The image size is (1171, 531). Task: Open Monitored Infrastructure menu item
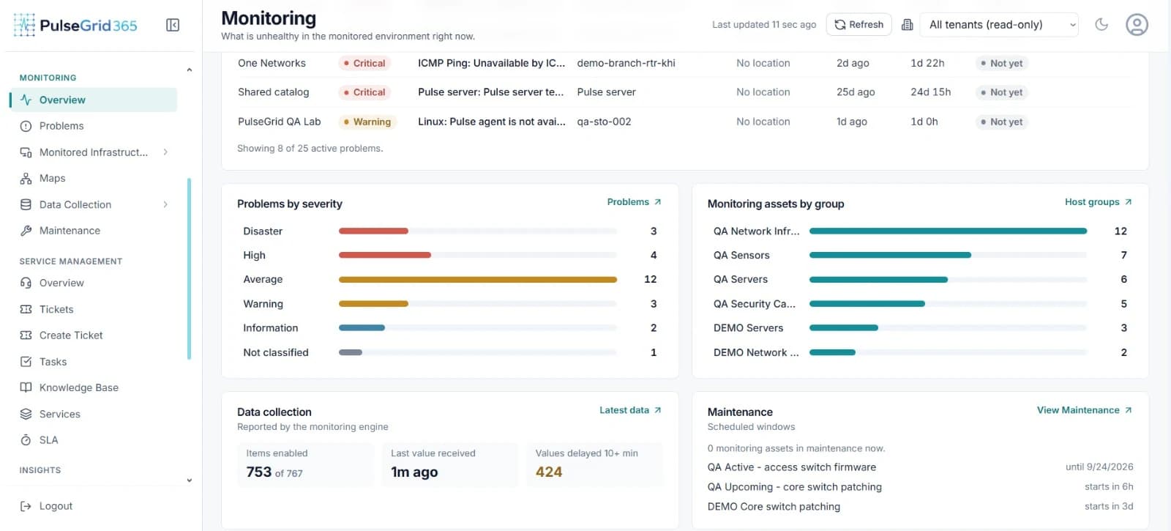coord(94,152)
